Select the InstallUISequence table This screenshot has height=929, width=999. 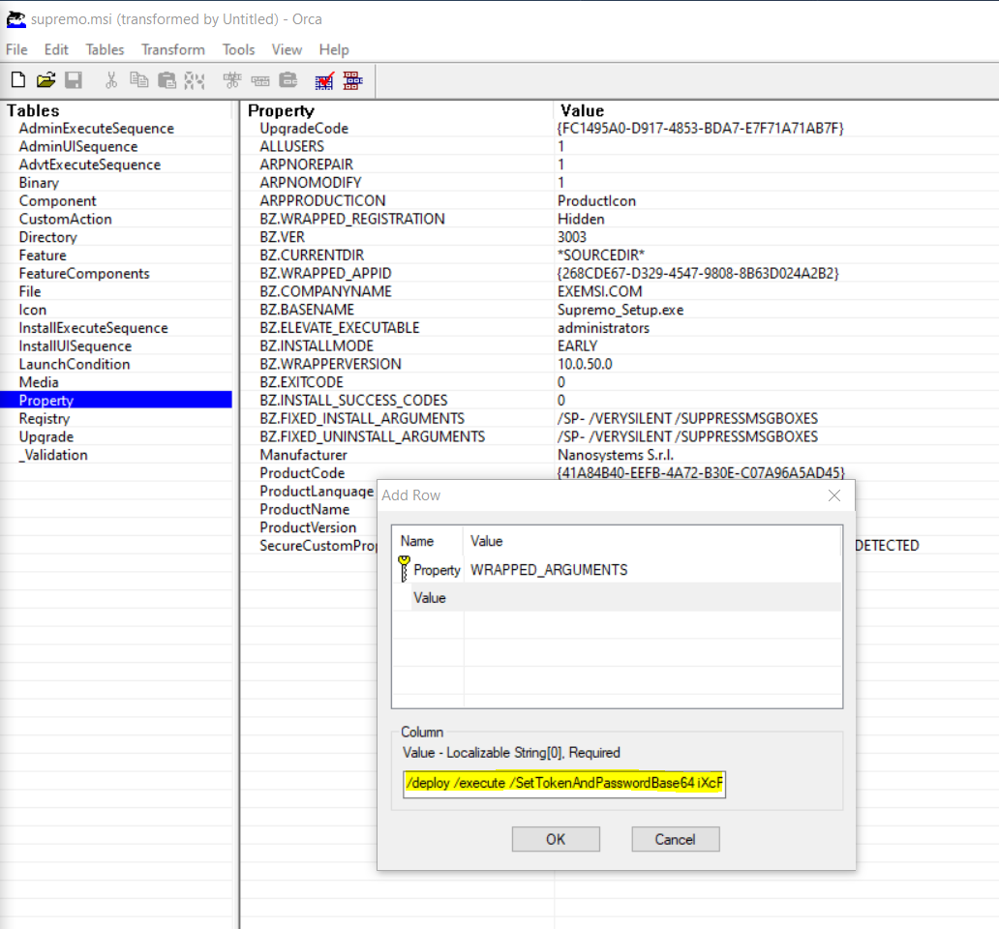[x=76, y=345]
